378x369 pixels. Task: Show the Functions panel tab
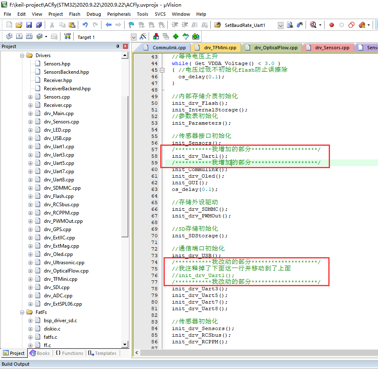pyautogui.click(x=70, y=353)
